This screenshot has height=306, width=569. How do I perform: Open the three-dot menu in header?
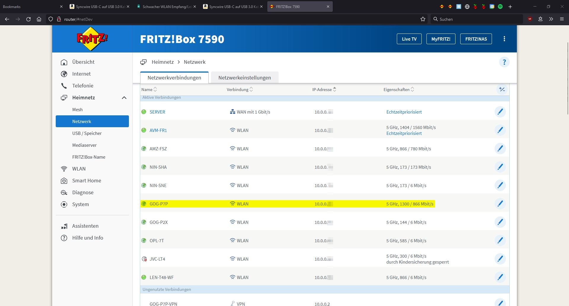pyautogui.click(x=504, y=39)
